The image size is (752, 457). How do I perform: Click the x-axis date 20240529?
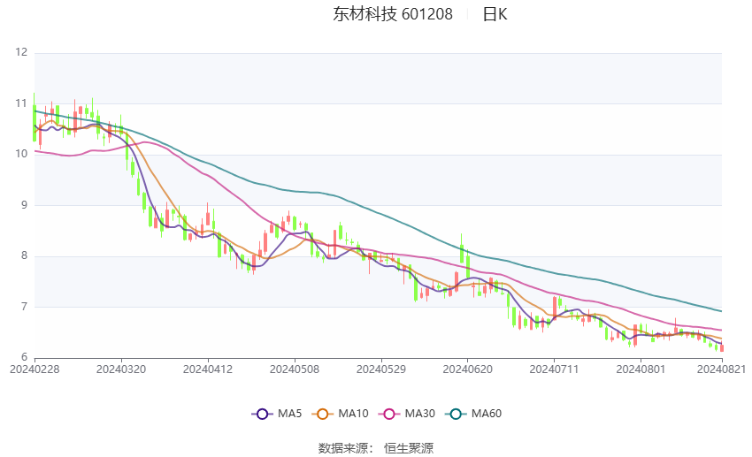click(x=380, y=369)
